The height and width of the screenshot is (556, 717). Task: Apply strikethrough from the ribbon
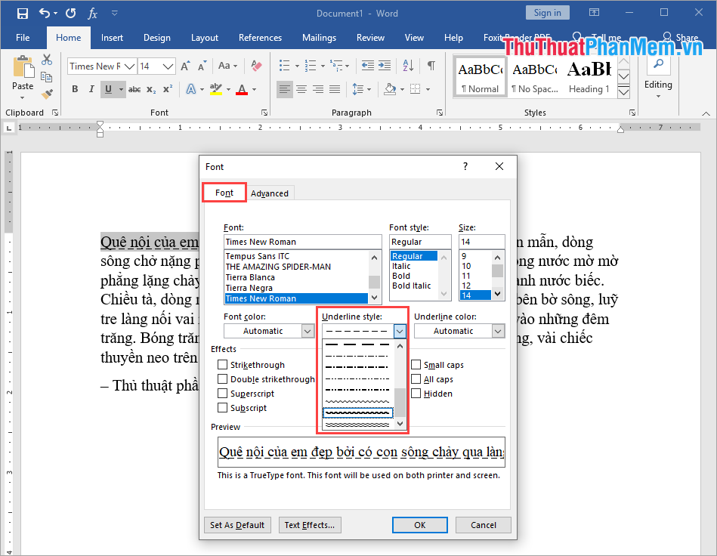point(134,89)
